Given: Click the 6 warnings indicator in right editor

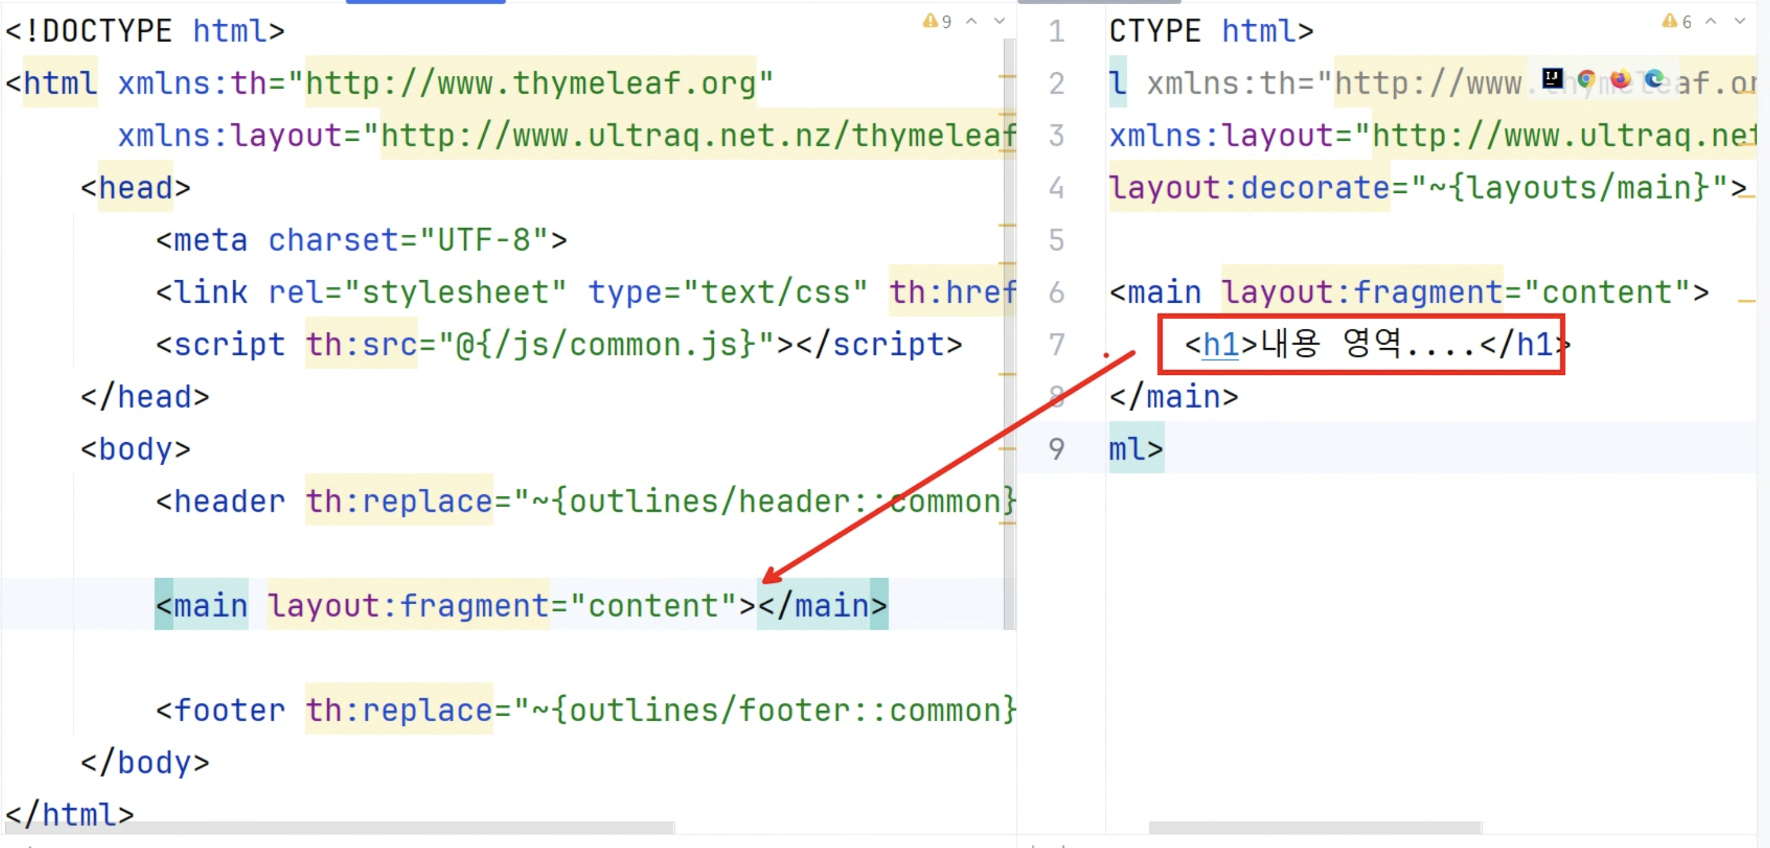Looking at the screenshot, I should pyautogui.click(x=1677, y=21).
